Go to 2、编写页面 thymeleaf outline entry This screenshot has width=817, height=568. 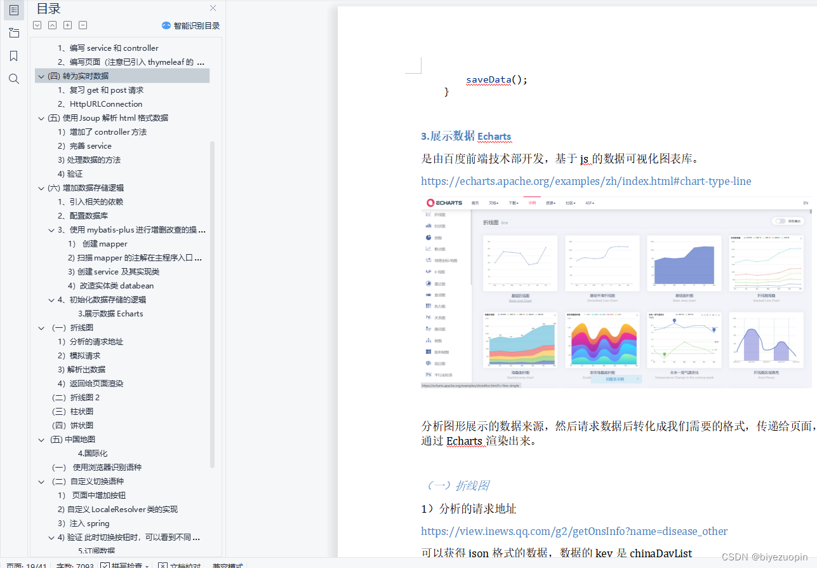click(x=131, y=62)
